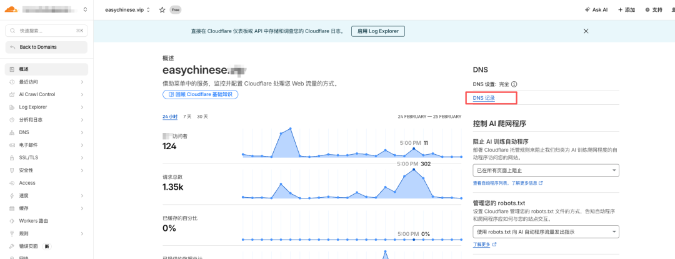Open Workers 路由 in the sidebar
Viewport: 675px width, 259px height.
pyautogui.click(x=46, y=221)
